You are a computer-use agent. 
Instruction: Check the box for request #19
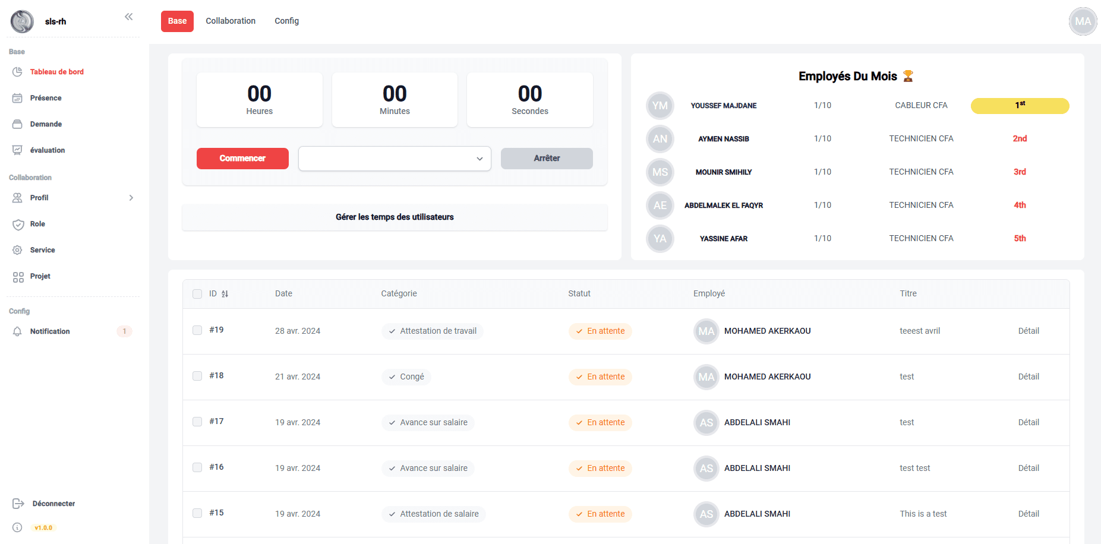[x=197, y=330]
